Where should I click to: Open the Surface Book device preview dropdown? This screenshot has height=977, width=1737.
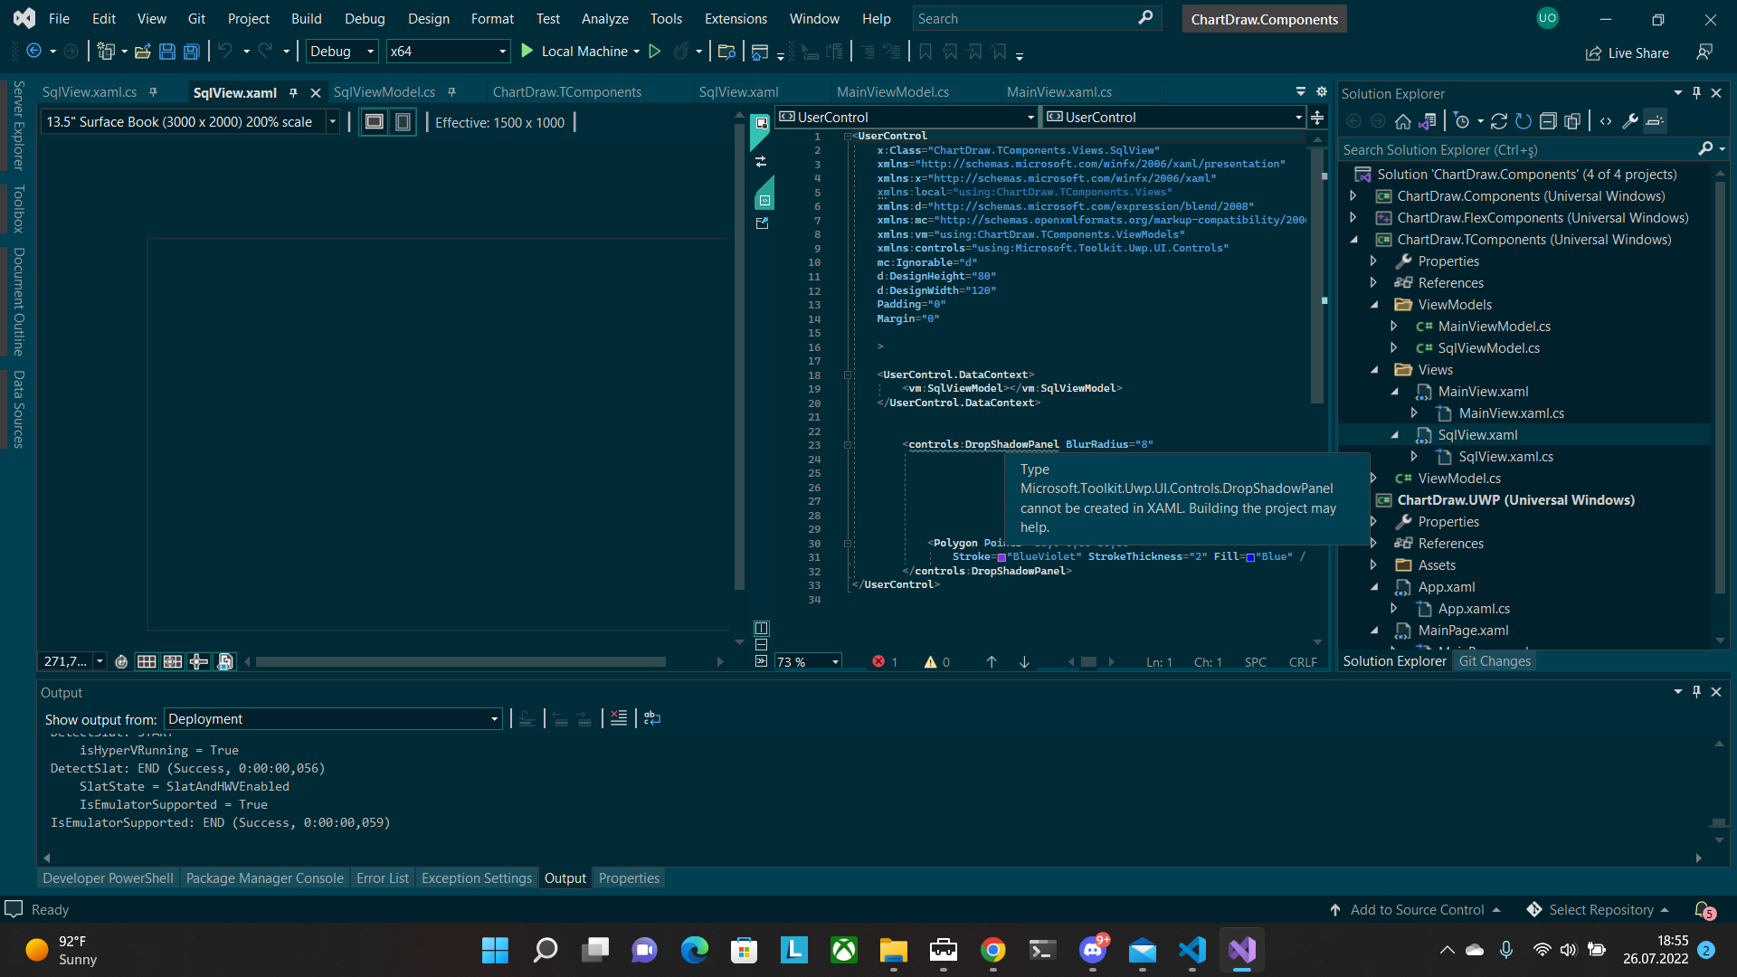(332, 121)
